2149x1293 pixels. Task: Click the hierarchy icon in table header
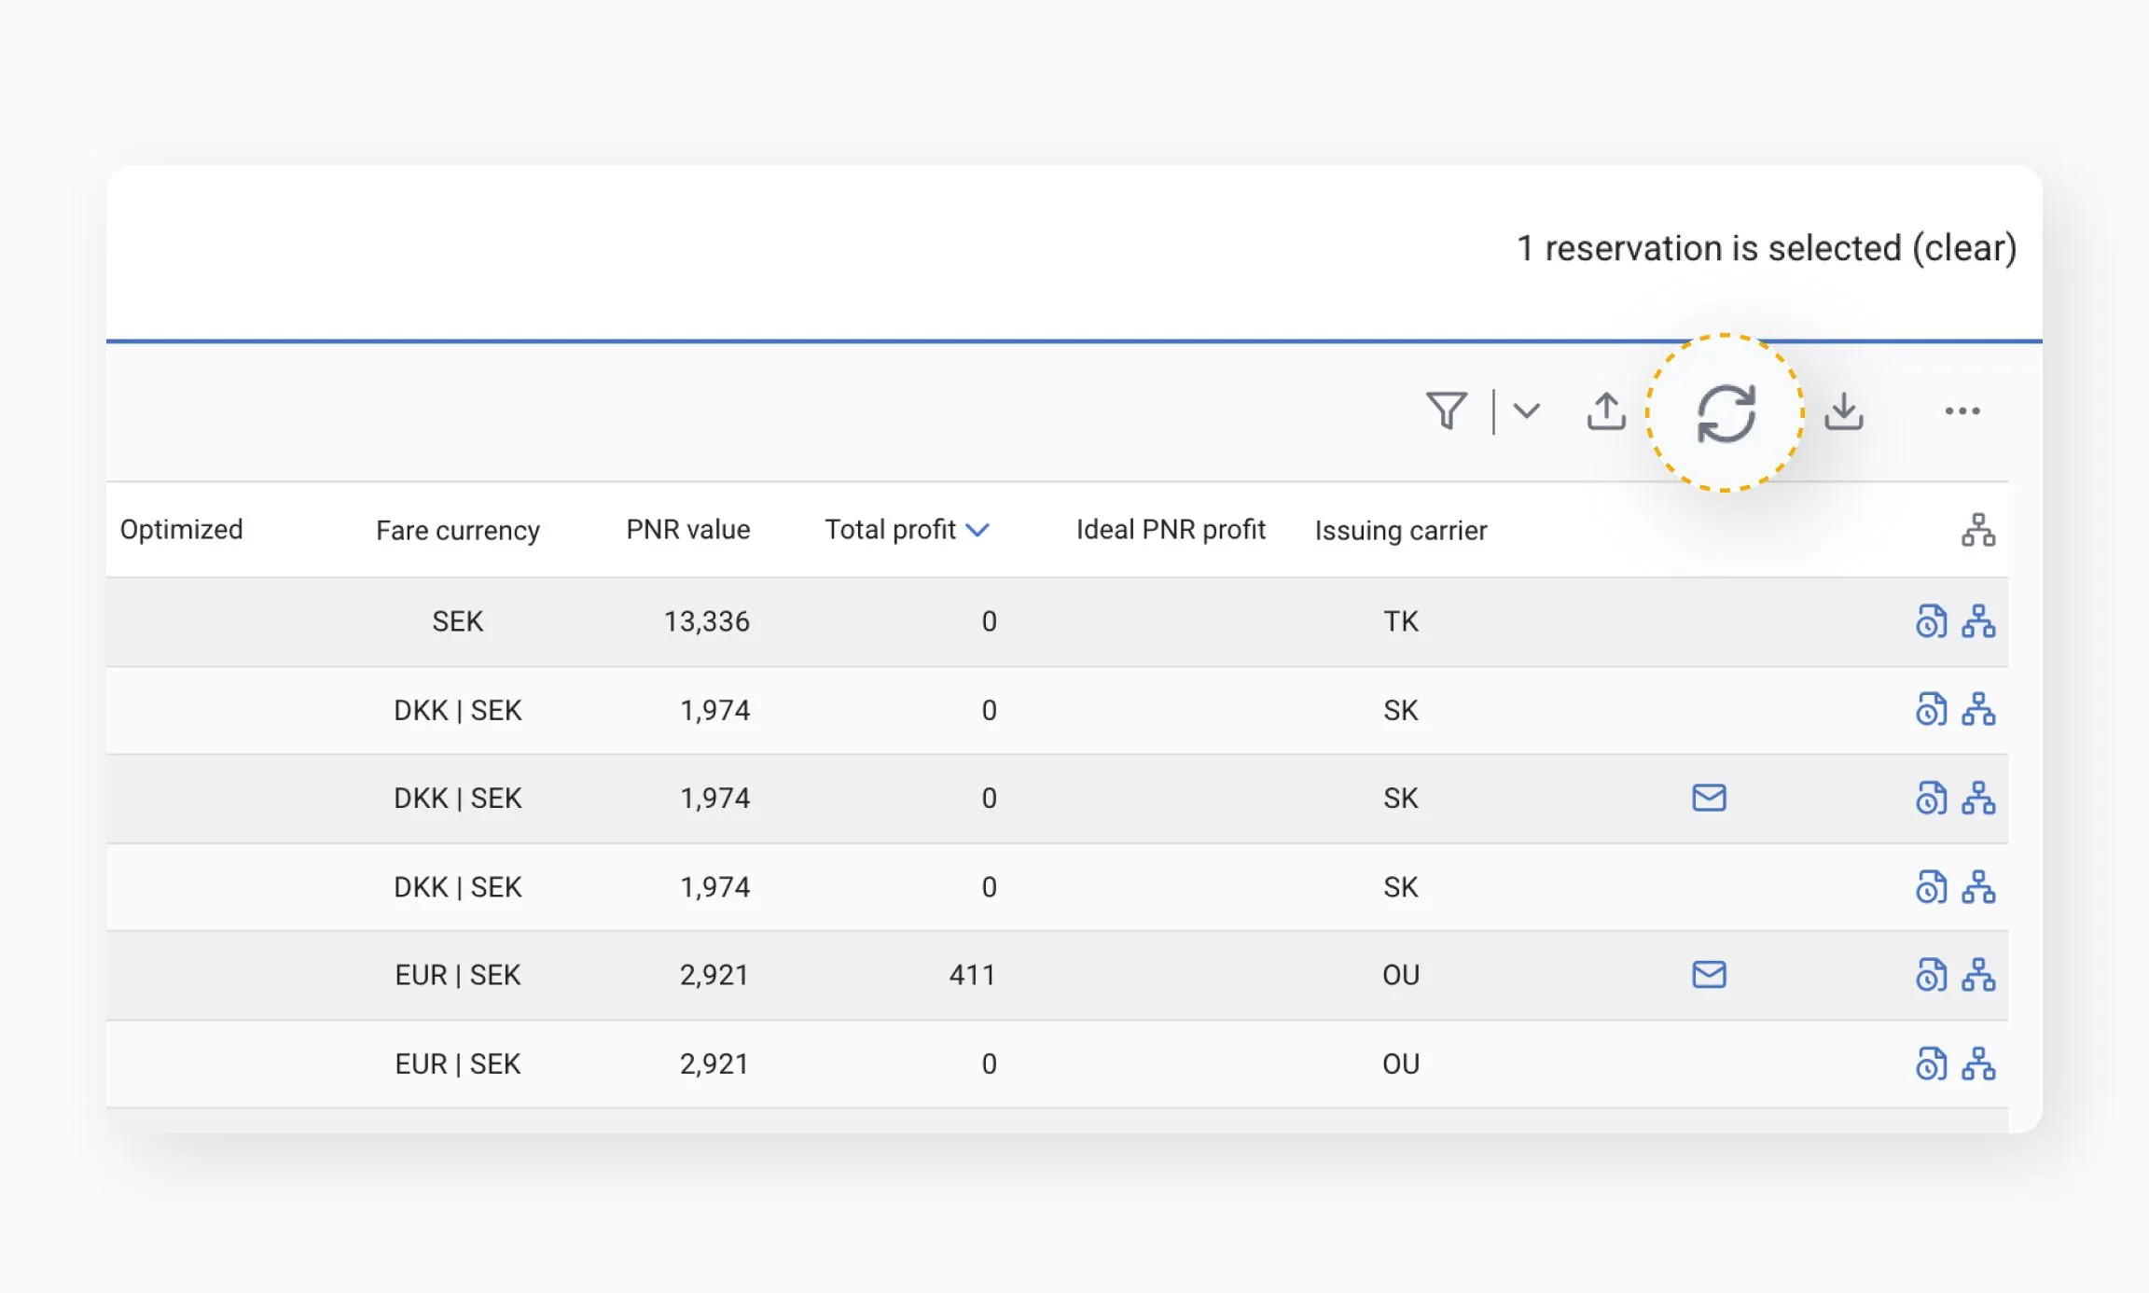click(1977, 530)
